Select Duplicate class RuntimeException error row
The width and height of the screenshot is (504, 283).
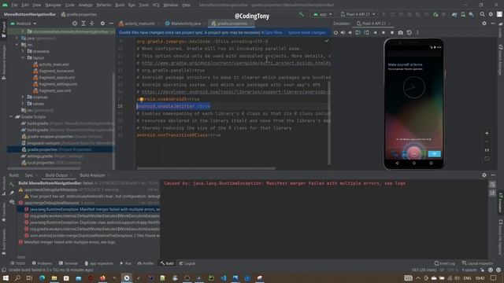click(x=92, y=222)
